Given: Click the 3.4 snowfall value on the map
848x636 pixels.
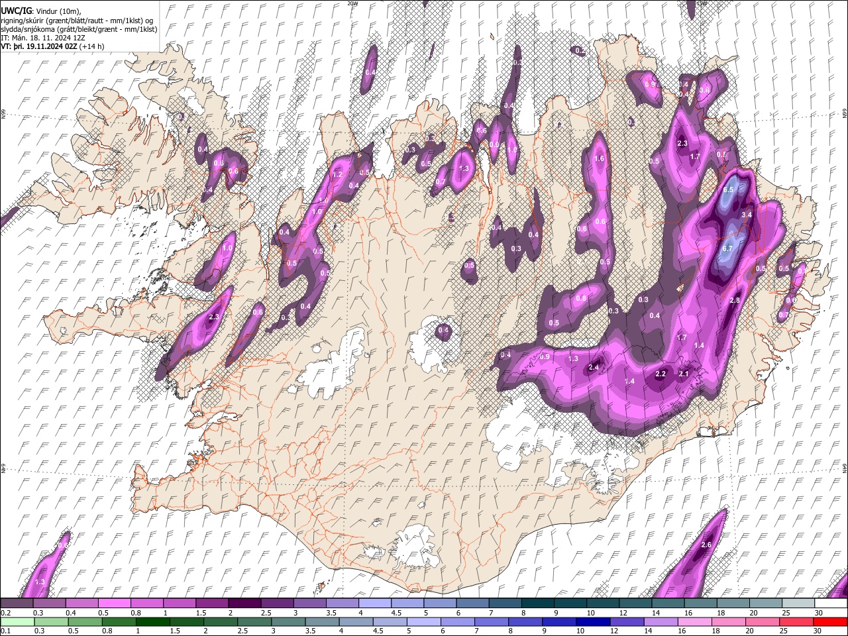Looking at the screenshot, I should 747,215.
